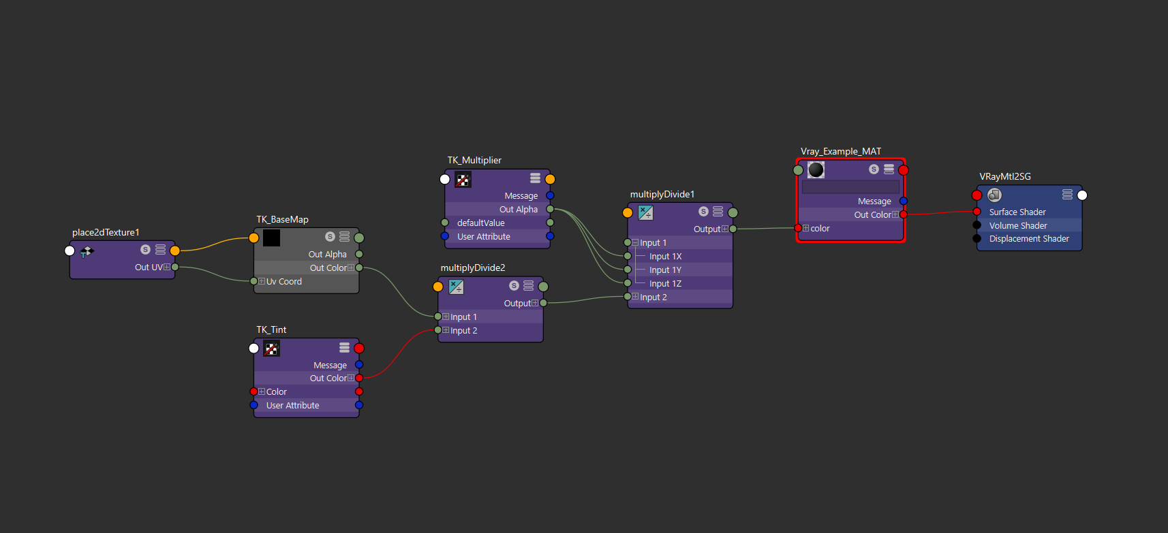Click the VRayMtl2SG shading group icon
Screen dimensions: 1168x533
pos(994,195)
